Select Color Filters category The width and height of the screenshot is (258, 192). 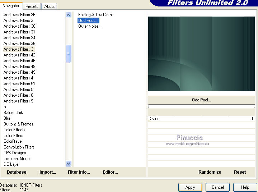[x=13, y=136]
